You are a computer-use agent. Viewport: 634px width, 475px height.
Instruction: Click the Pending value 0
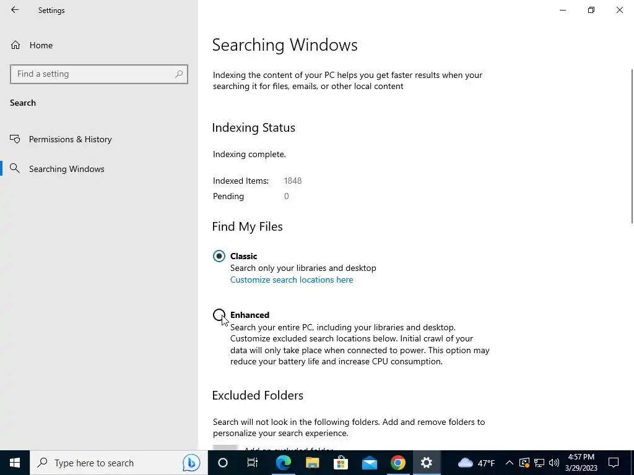point(286,196)
